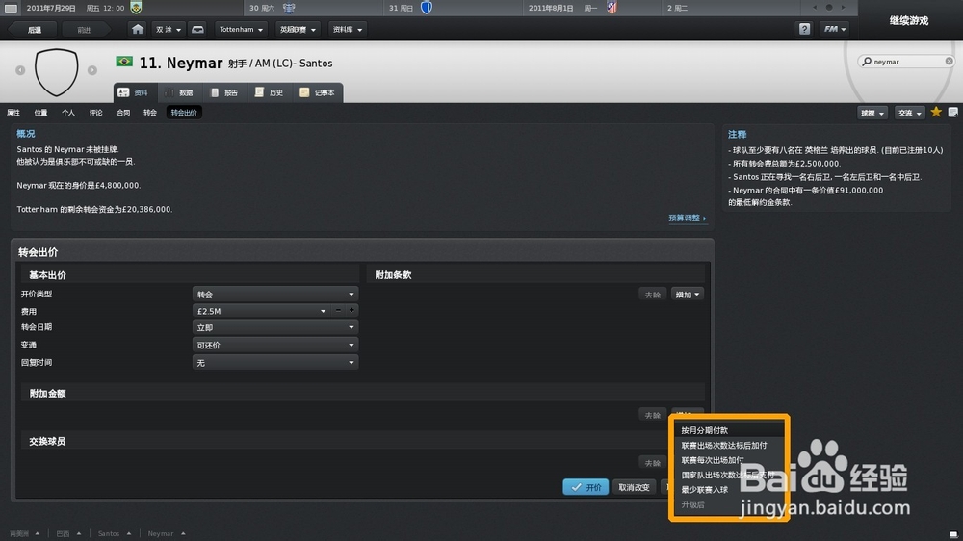The height and width of the screenshot is (541, 963).
Task: Move calendar back with left arrow
Action: [x=815, y=8]
